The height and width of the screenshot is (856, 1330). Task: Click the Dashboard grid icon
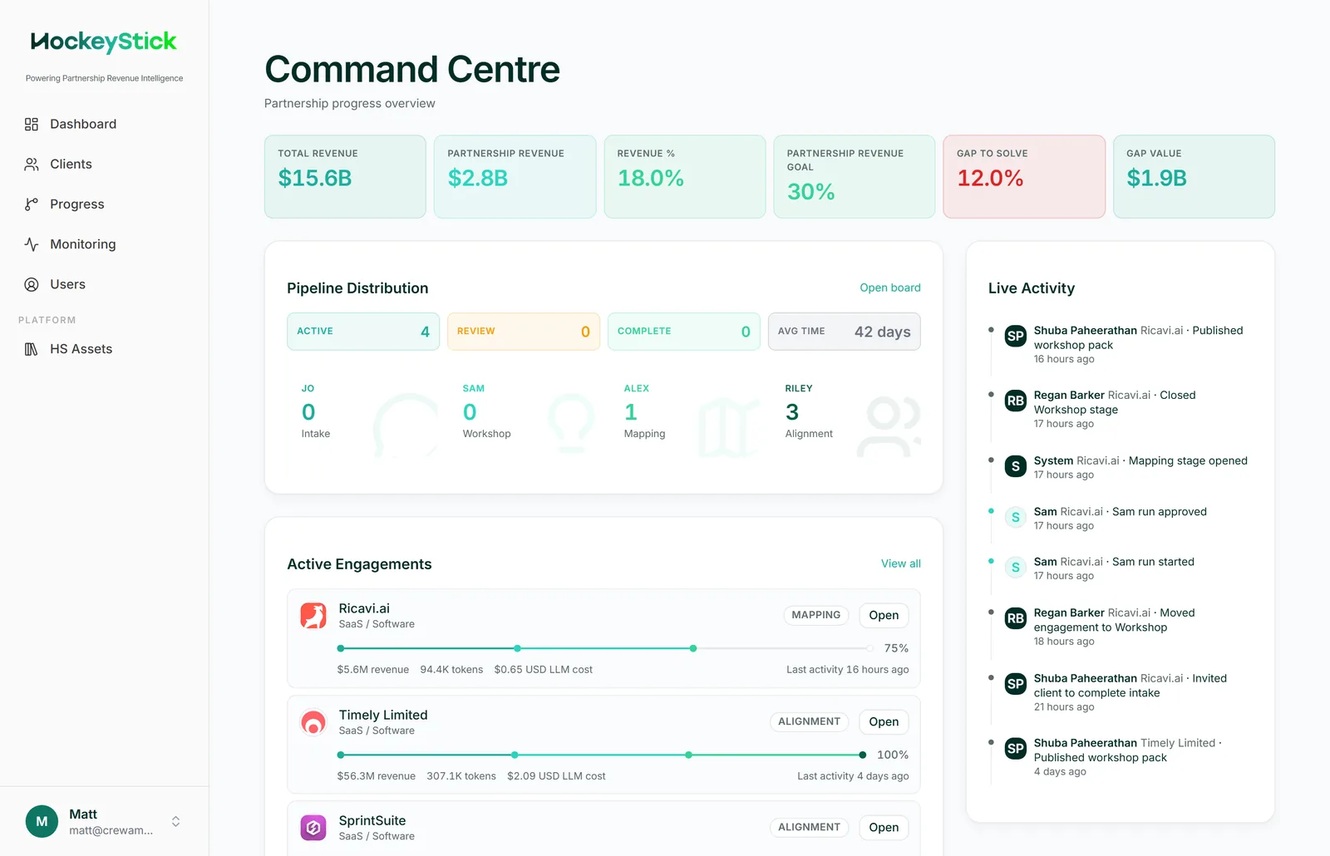[32, 124]
